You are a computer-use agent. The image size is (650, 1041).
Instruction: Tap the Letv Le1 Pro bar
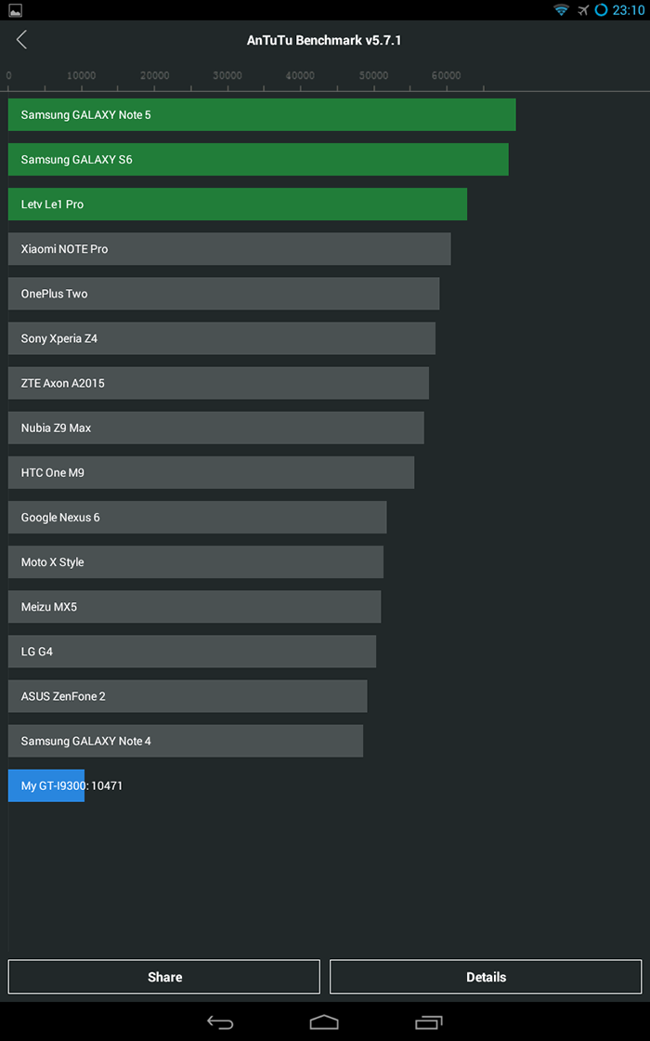click(237, 204)
